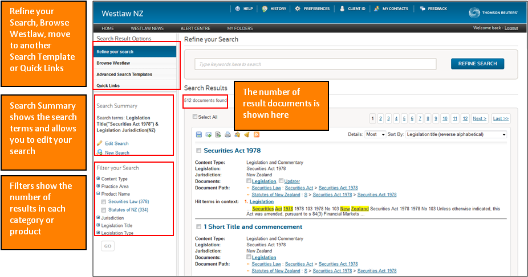Click Legislation hit terms in context link
Screen dimensions: 528x277
[262, 201]
